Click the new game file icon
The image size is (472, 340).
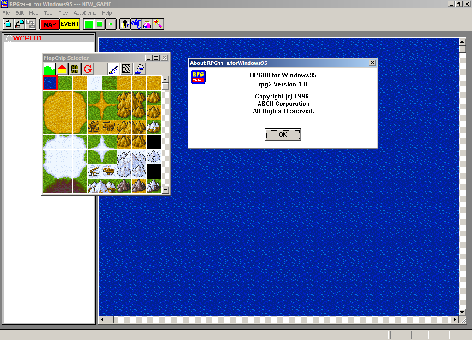(8, 24)
